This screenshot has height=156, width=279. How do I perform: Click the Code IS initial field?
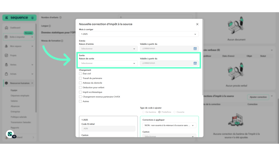108,129
